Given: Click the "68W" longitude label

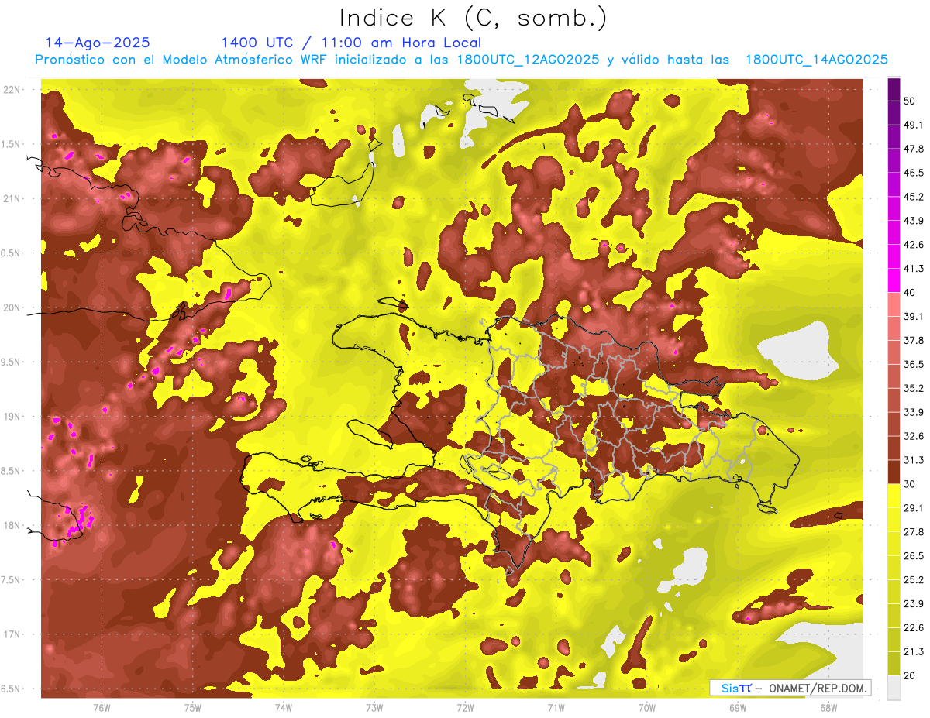Looking at the screenshot, I should tap(828, 707).
